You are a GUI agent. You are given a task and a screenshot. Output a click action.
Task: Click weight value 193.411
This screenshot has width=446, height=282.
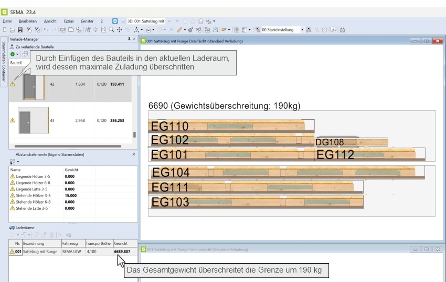tap(117, 84)
